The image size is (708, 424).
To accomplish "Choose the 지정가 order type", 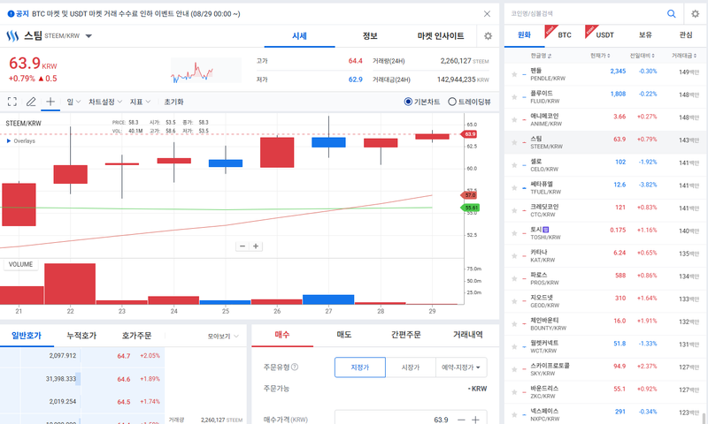I will pyautogui.click(x=360, y=367).
